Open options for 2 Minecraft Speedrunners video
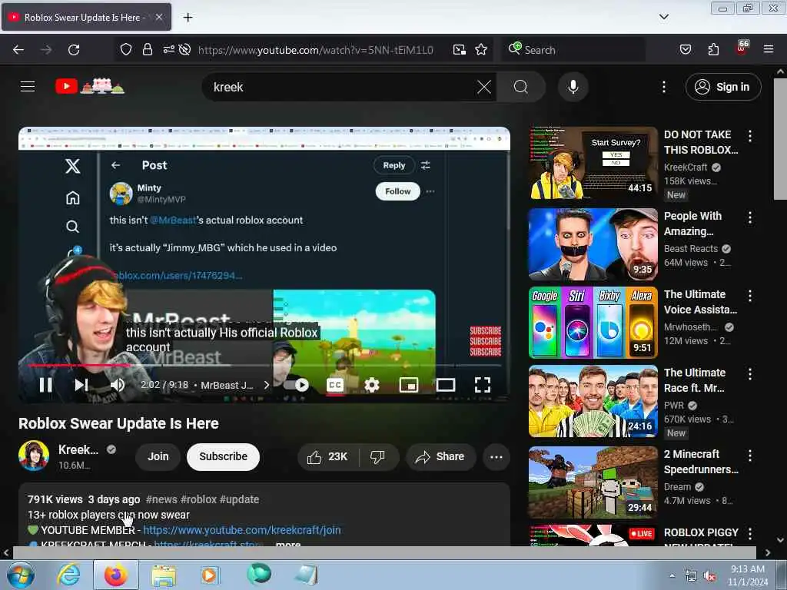The image size is (787, 590). 749,455
